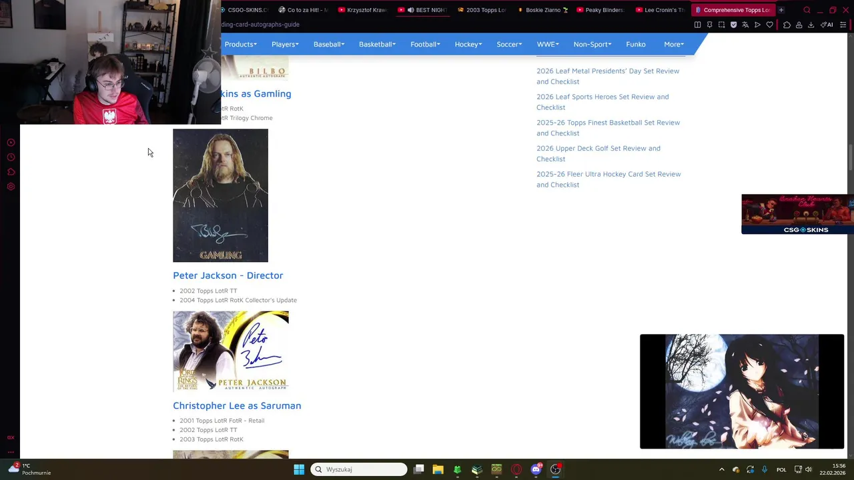Viewport: 854px width, 480px height.
Task: Open File Explorer from taskbar
Action: [x=438, y=469]
